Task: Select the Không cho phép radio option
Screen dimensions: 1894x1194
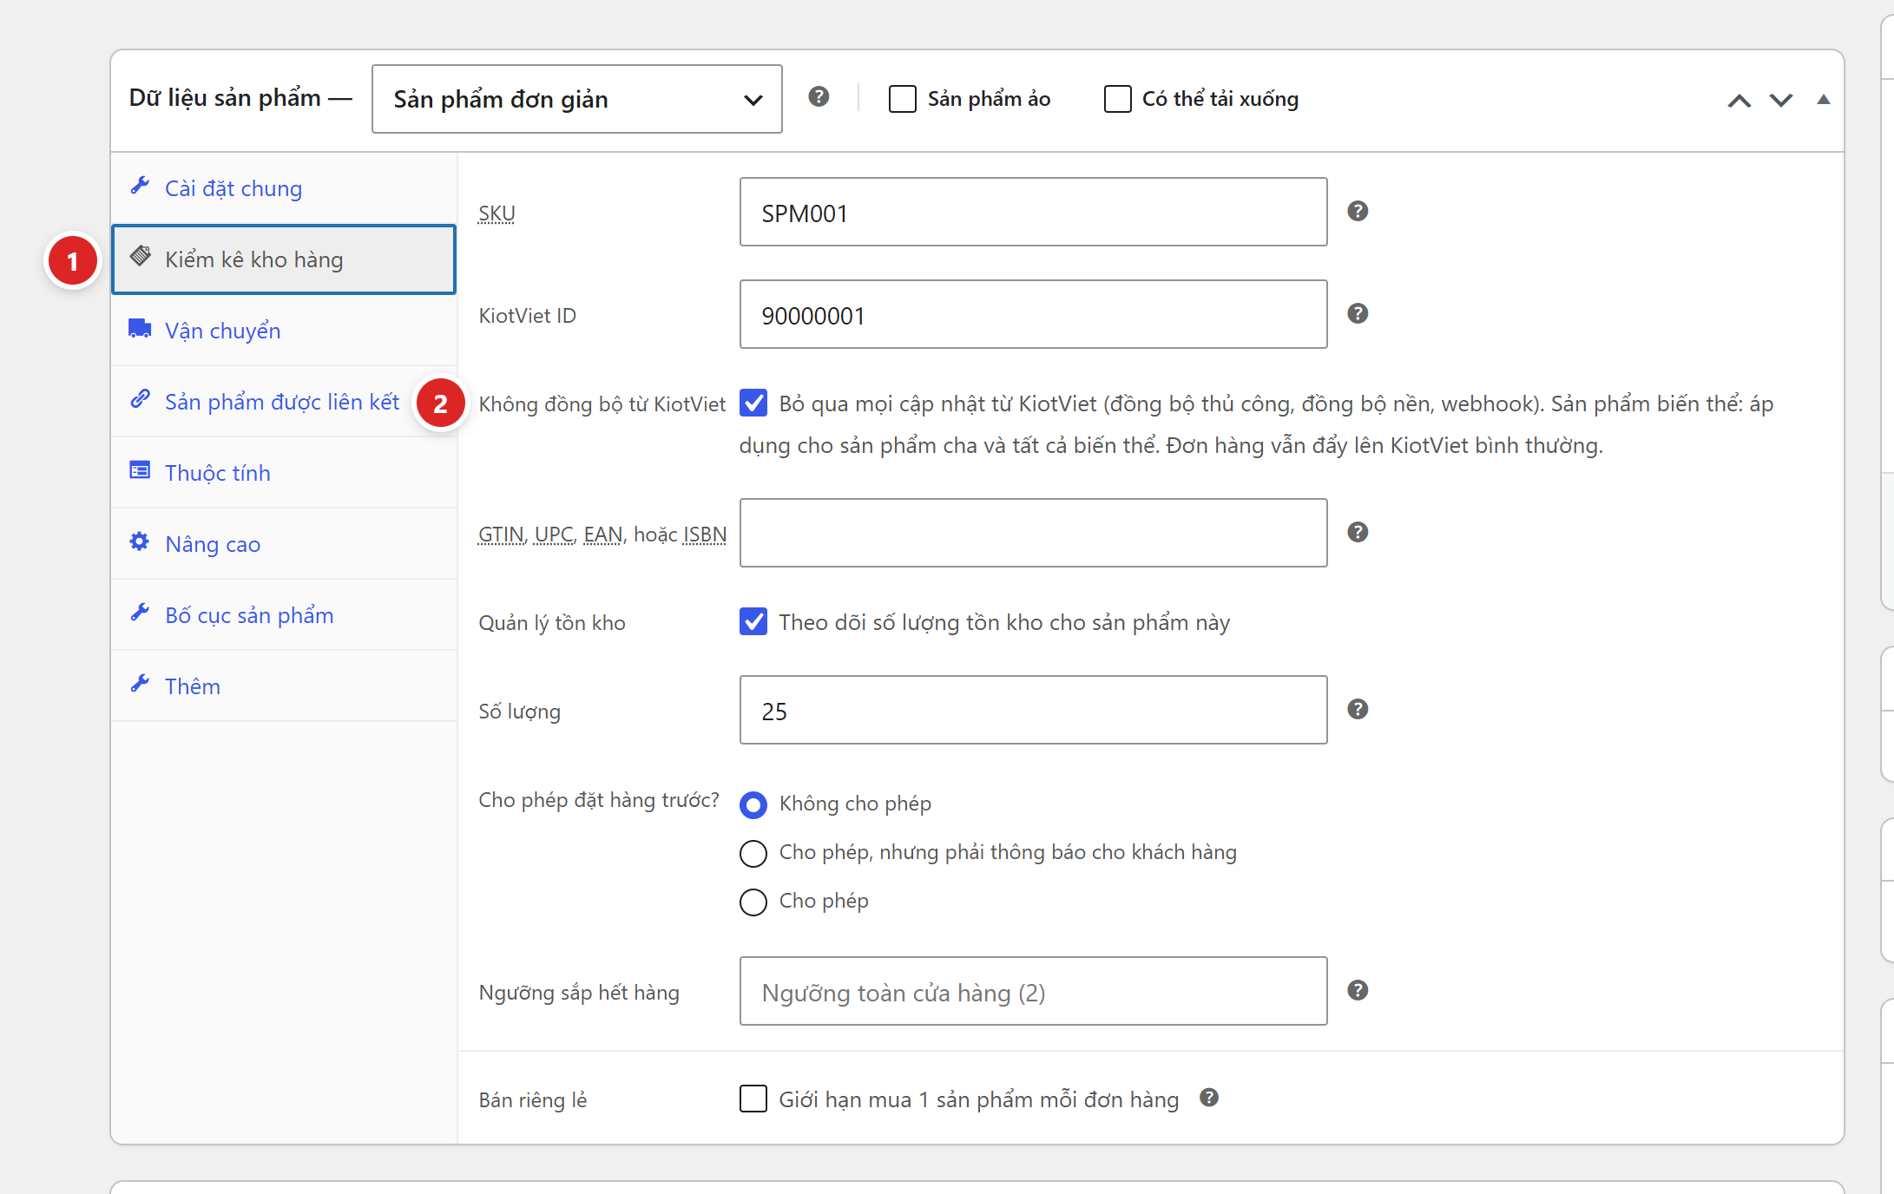Action: pyautogui.click(x=753, y=805)
